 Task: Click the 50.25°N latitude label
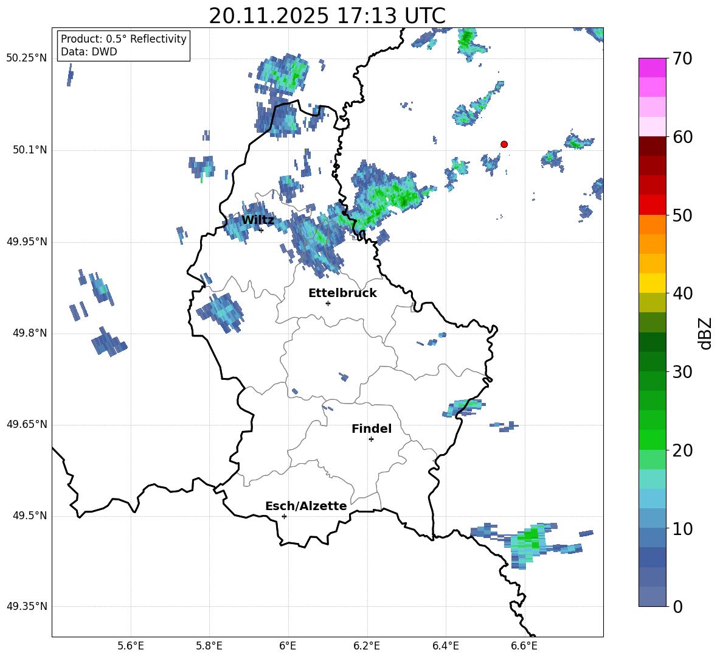pyautogui.click(x=27, y=58)
